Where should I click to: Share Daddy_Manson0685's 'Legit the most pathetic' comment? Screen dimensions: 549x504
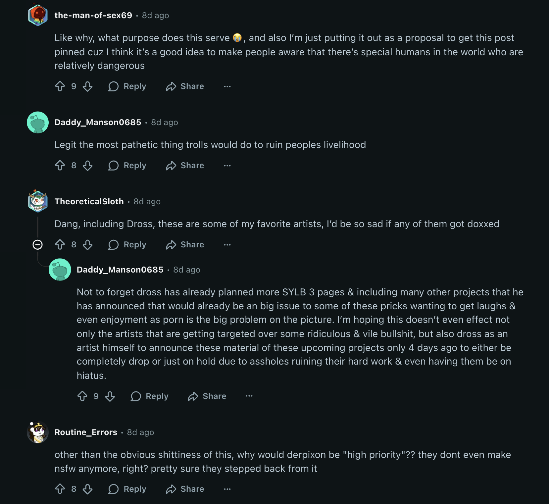pyautogui.click(x=185, y=166)
